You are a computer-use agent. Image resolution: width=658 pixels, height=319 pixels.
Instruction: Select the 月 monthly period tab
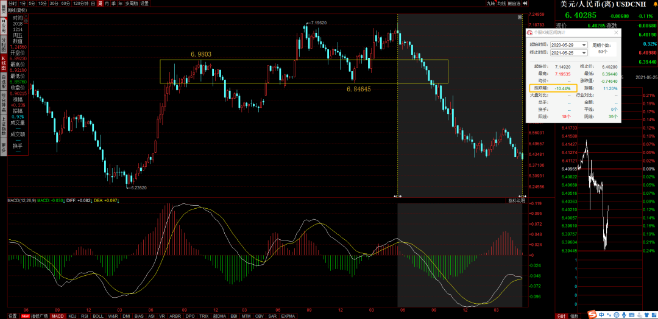tap(107, 4)
